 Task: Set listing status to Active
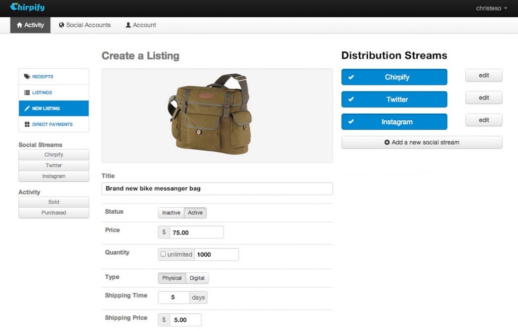click(x=195, y=213)
